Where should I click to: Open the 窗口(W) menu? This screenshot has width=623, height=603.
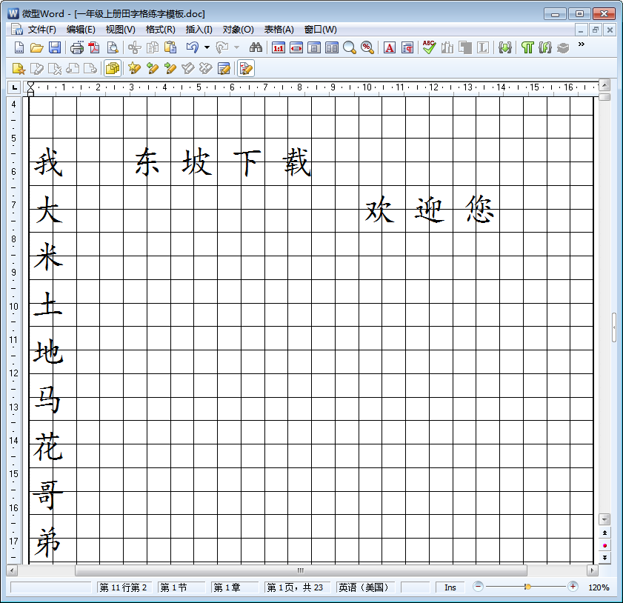click(320, 30)
